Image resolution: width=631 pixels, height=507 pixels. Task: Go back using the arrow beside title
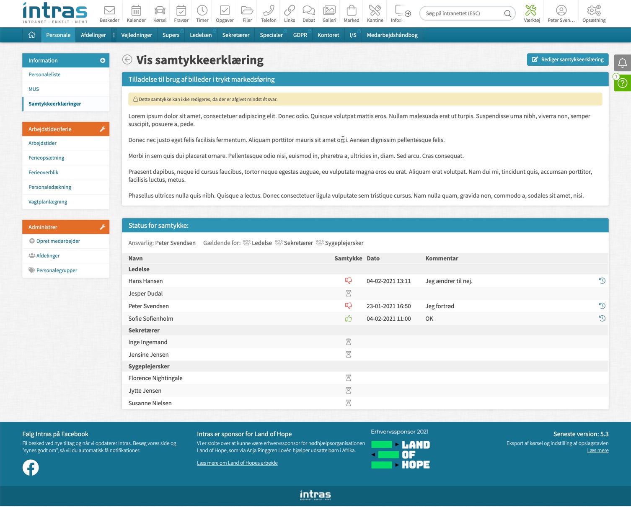click(x=127, y=60)
